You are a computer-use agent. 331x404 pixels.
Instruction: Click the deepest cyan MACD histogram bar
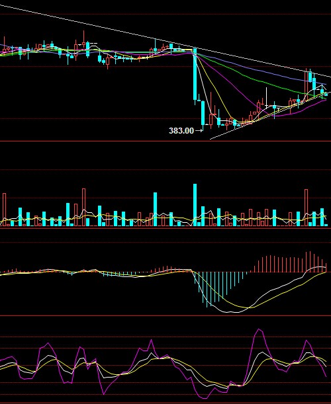pos(207,290)
